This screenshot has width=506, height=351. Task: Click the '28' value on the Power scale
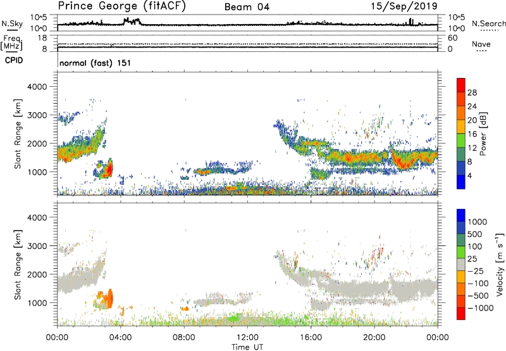tap(472, 93)
